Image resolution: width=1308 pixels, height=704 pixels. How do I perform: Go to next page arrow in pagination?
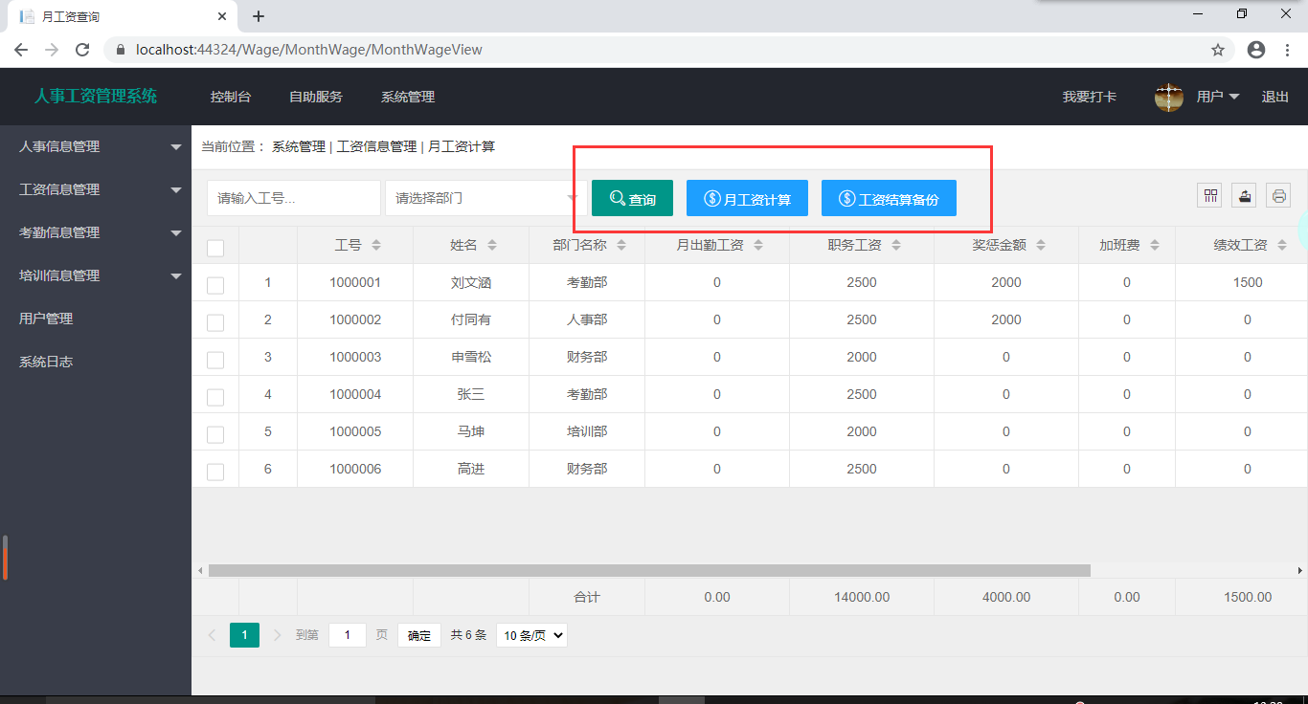tap(278, 635)
